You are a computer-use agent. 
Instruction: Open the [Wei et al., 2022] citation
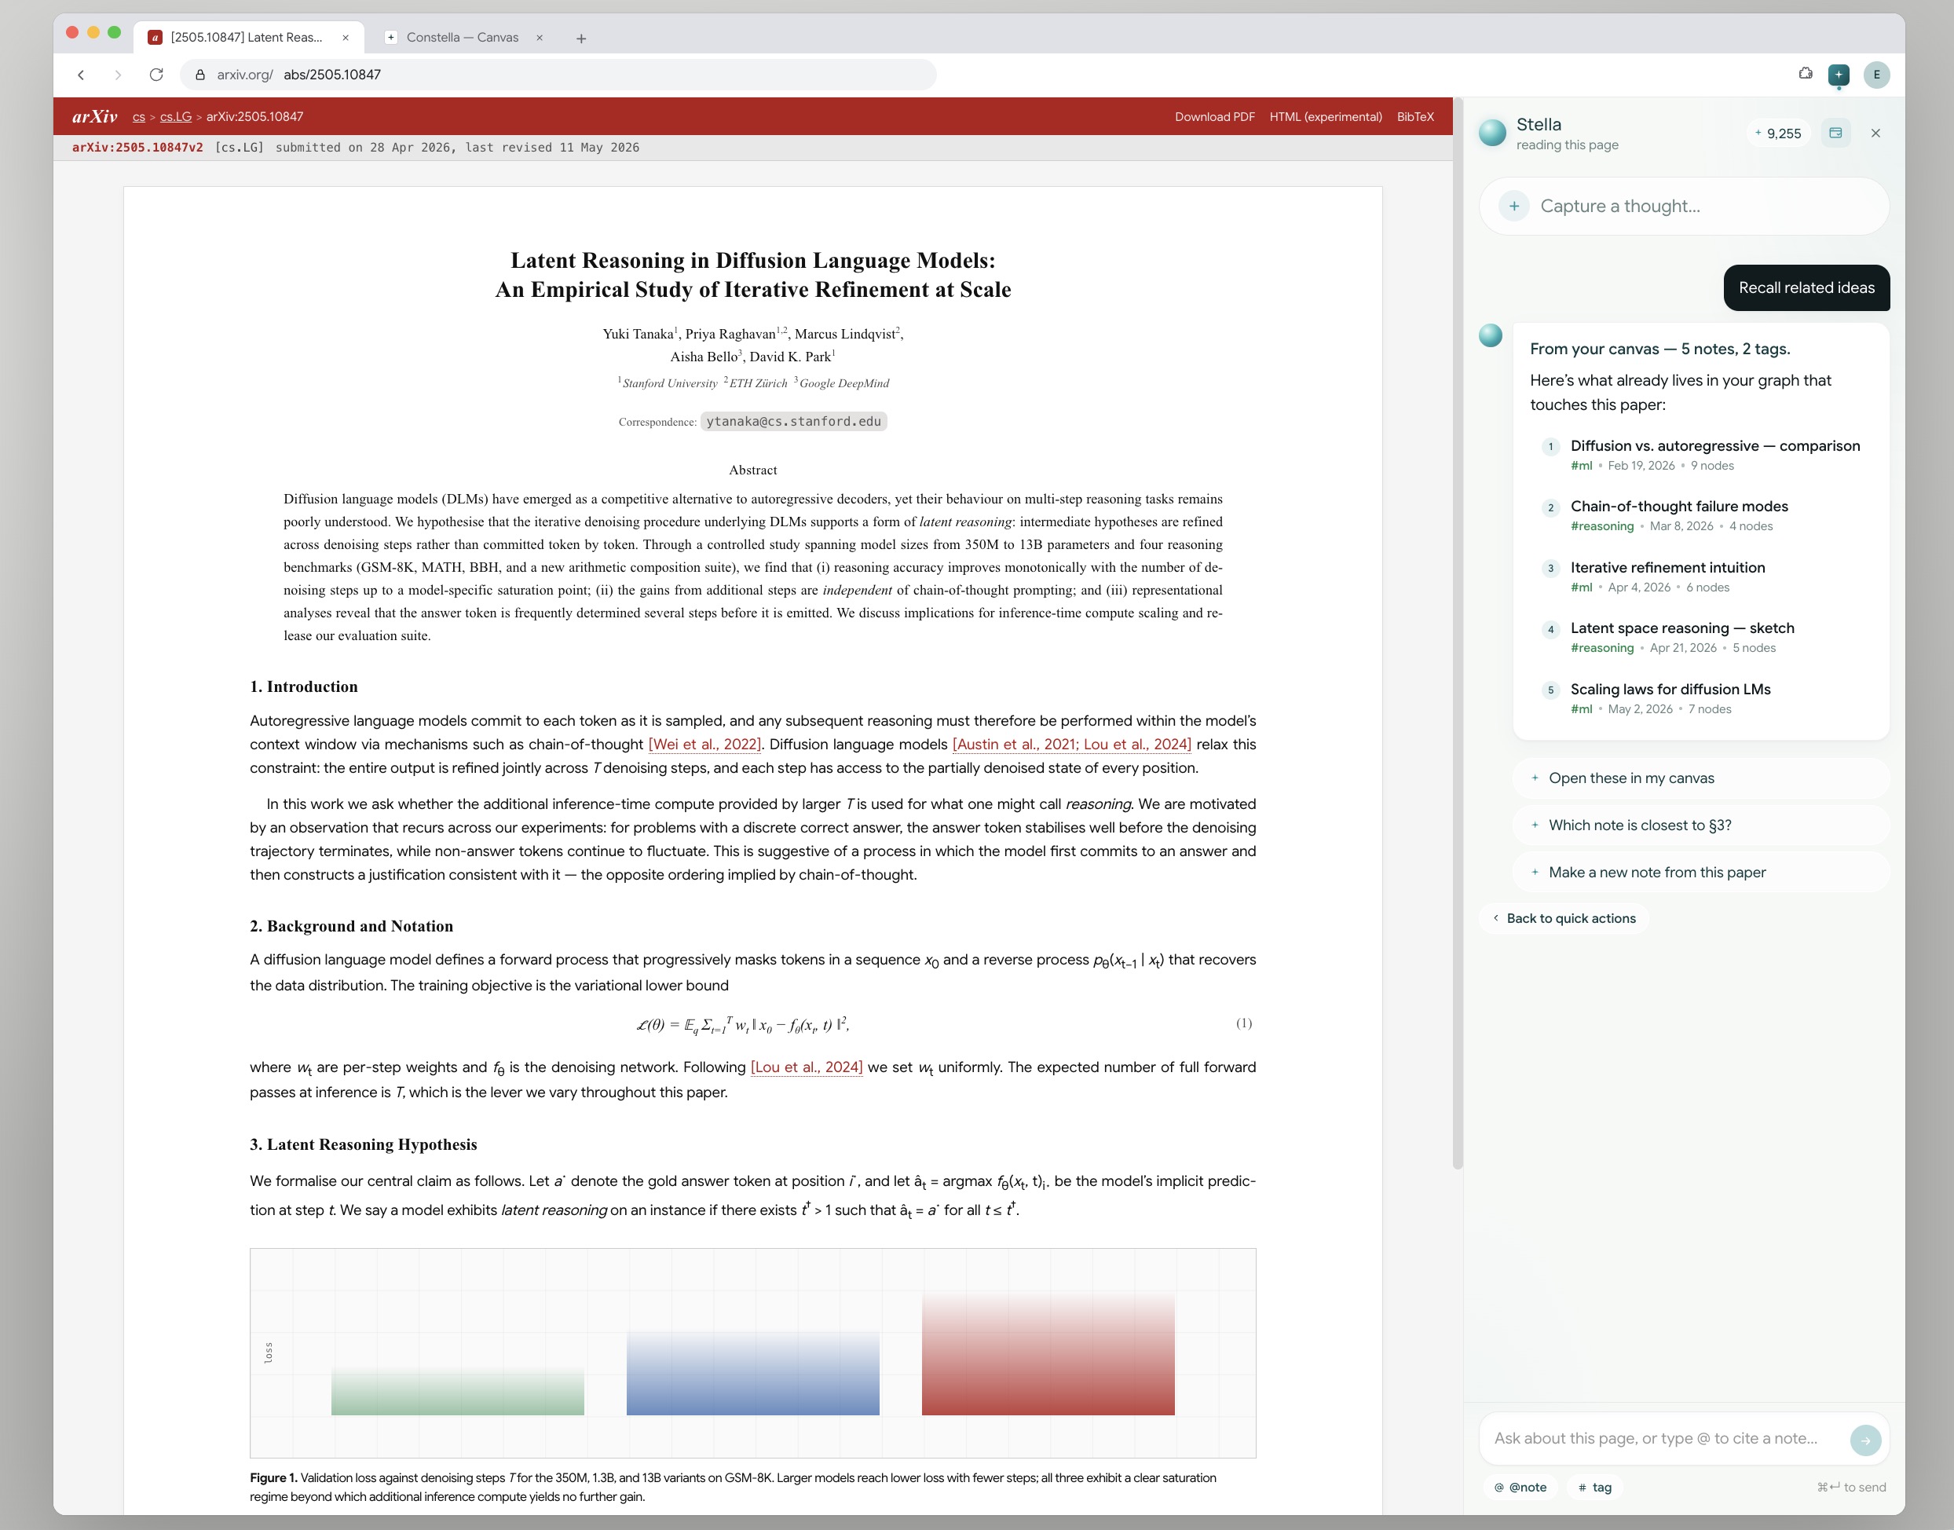point(704,745)
